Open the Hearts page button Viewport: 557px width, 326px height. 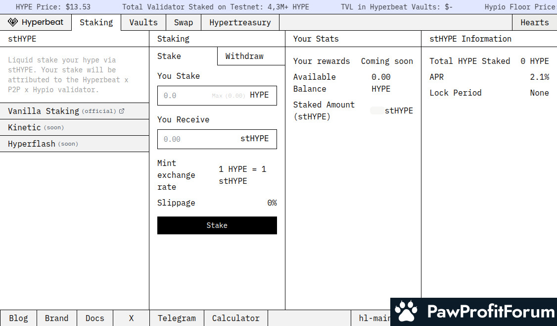(534, 22)
